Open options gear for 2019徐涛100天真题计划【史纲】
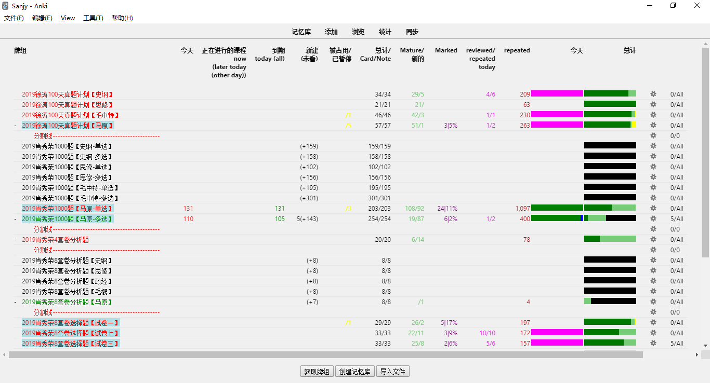The height and width of the screenshot is (383, 710). [653, 94]
